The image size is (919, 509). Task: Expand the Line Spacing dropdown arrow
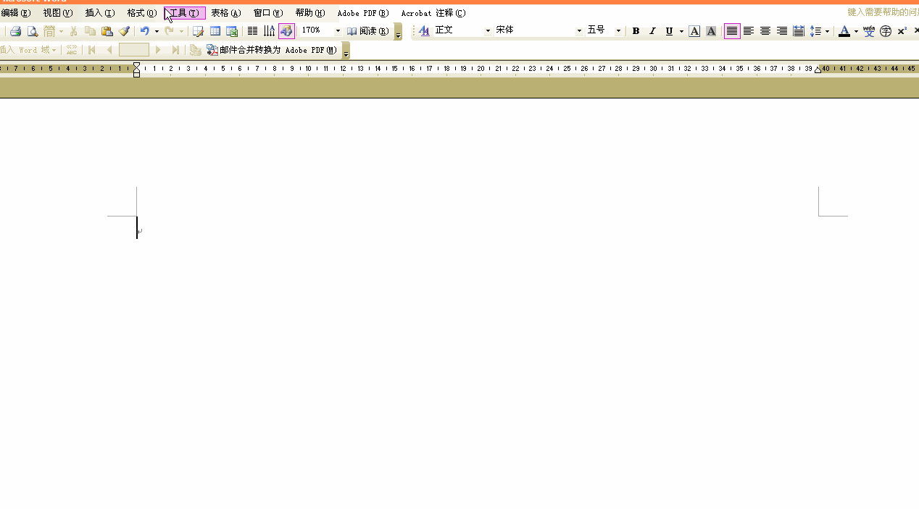tap(827, 31)
